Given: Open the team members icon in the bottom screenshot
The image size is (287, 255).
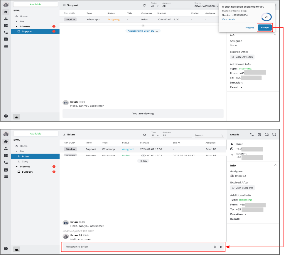Looking at the screenshot, I should [x=6, y=148].
